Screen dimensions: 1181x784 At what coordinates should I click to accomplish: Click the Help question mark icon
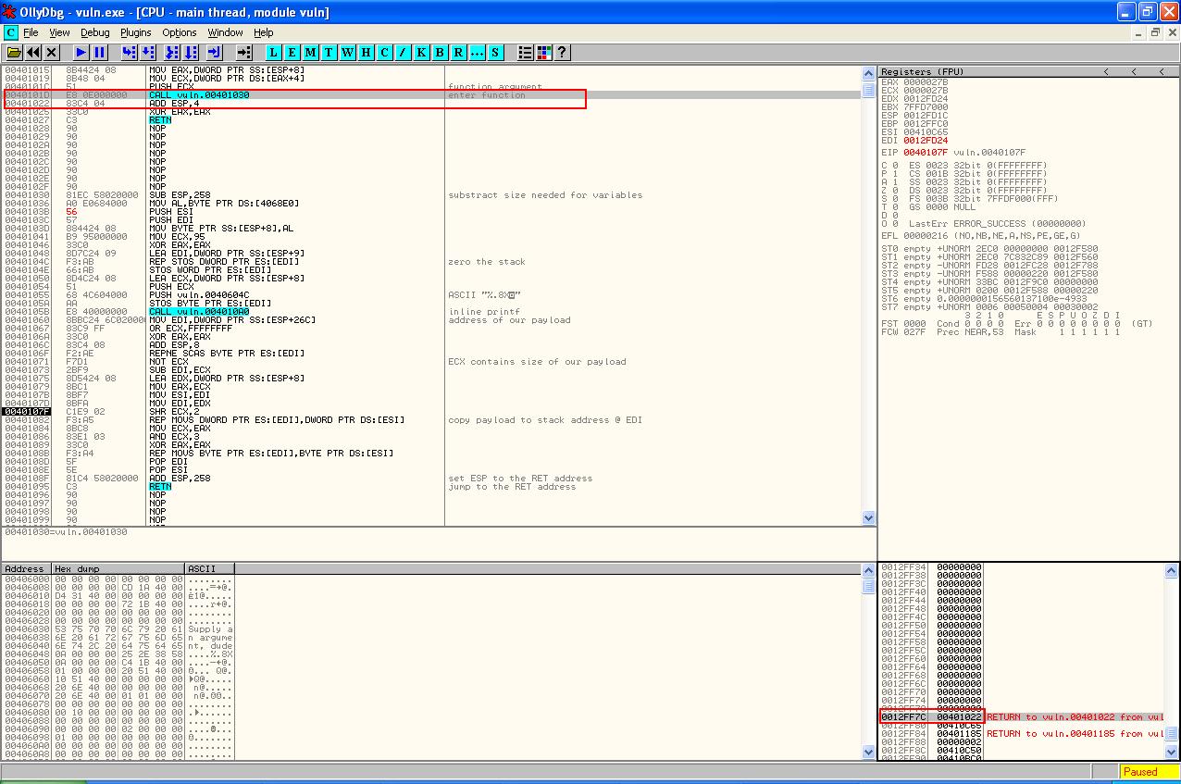click(x=561, y=53)
